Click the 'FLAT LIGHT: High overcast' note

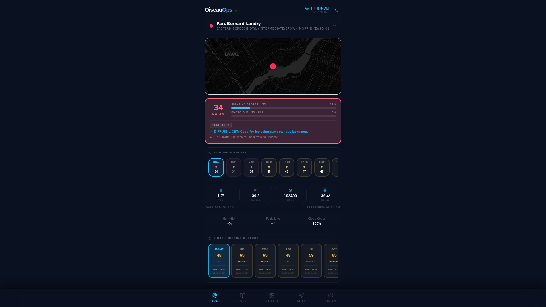pyautogui.click(x=247, y=137)
